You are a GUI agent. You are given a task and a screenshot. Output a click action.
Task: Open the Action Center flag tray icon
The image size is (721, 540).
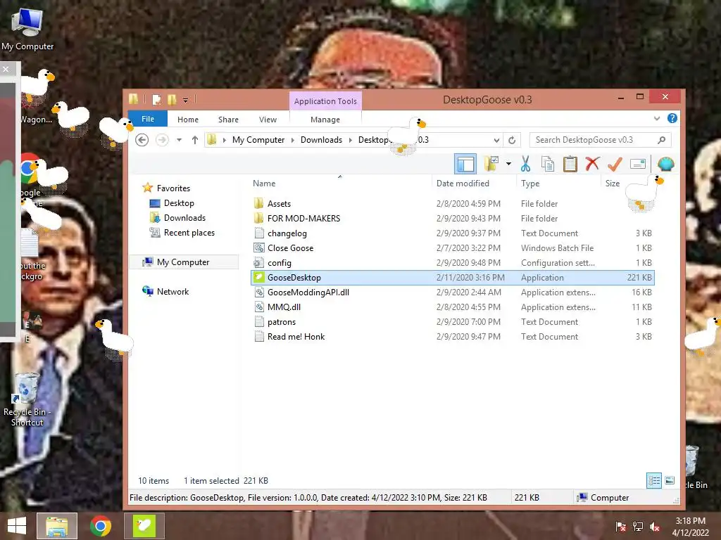(620, 527)
